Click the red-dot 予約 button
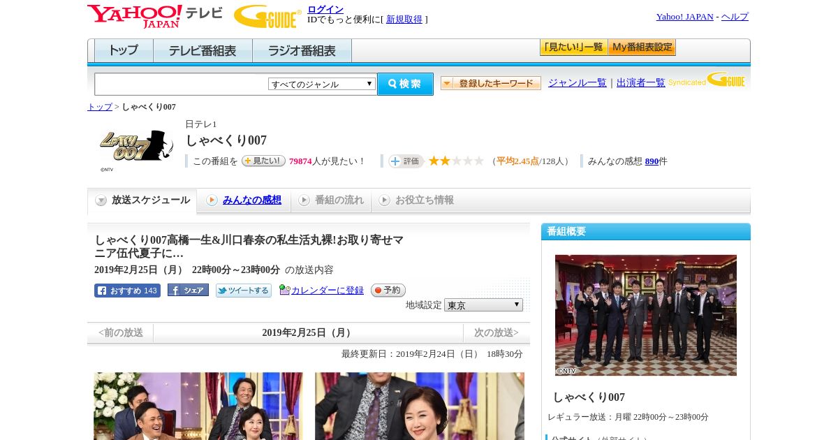838x440 pixels. click(x=388, y=290)
